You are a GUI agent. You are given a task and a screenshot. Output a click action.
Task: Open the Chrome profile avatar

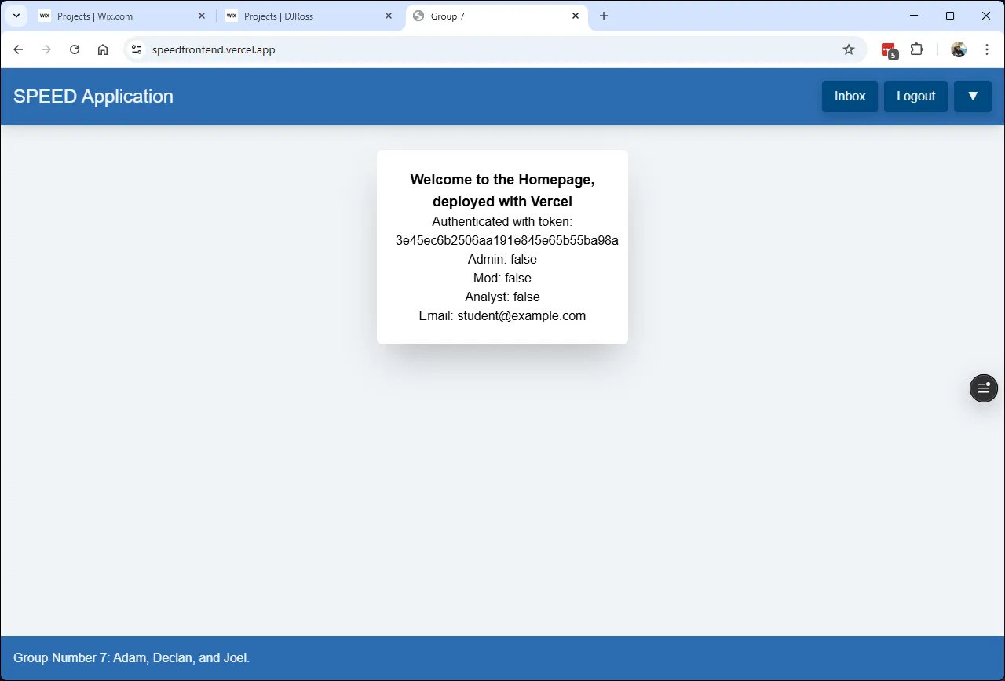point(959,49)
